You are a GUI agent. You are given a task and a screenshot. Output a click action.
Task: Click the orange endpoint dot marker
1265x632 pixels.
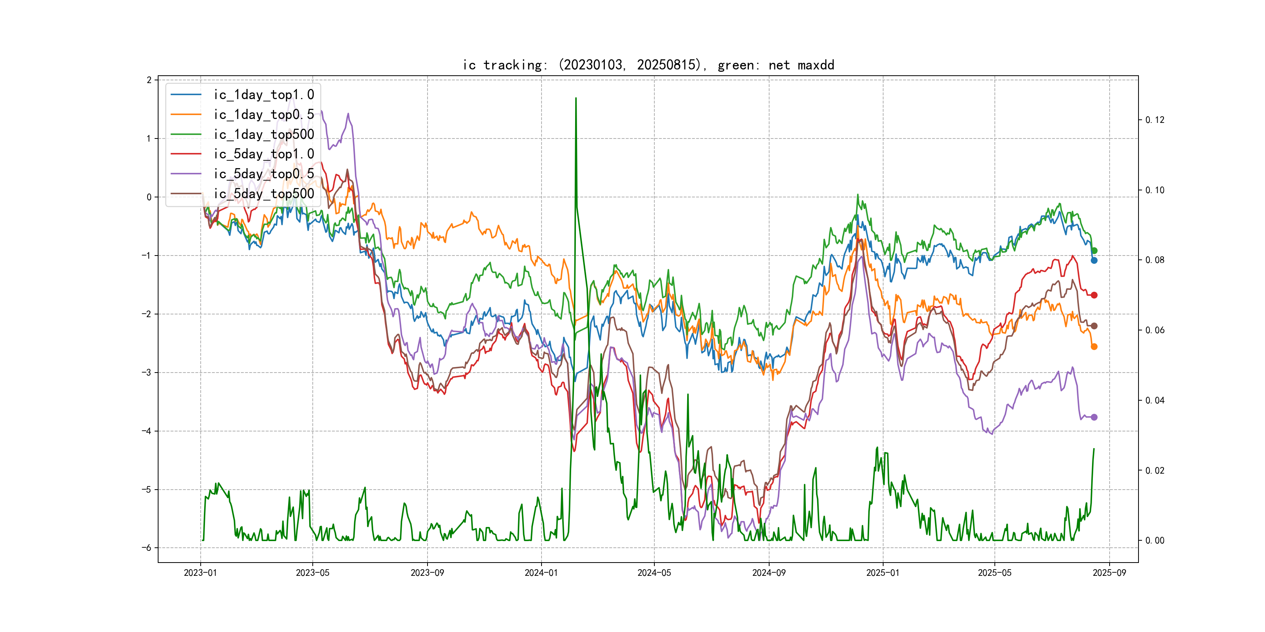pyautogui.click(x=1094, y=346)
